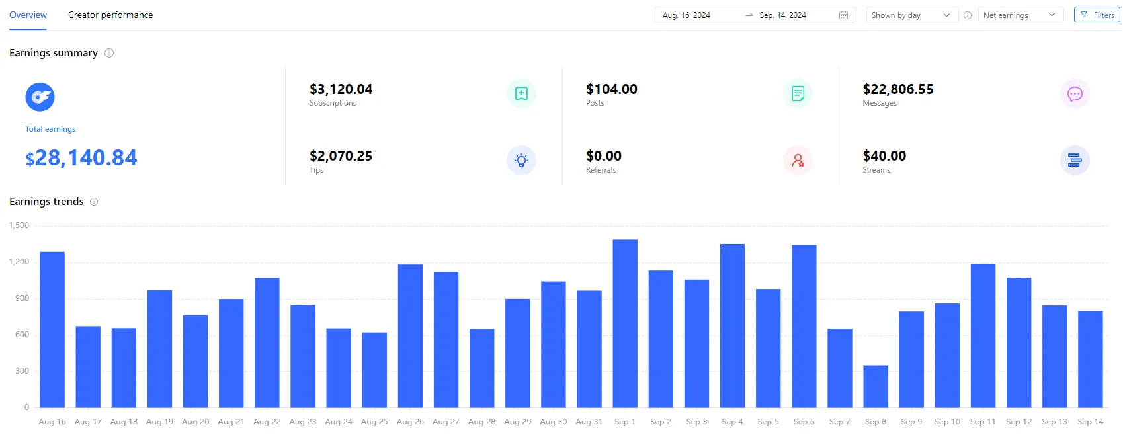Screen dimensions: 1123x441
Task: Click the Tips lightbulb icon
Action: [x=521, y=161]
